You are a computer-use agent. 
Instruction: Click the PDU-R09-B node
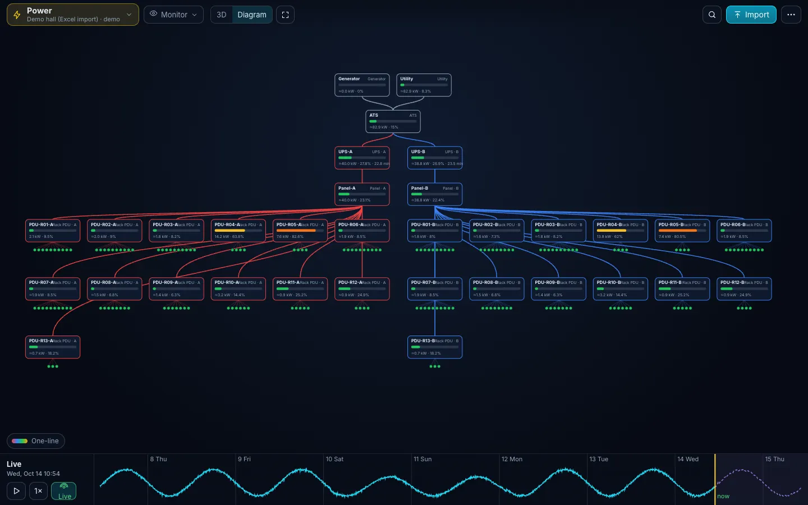click(x=558, y=289)
